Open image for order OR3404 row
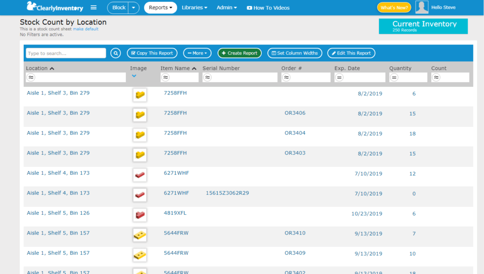Screen dimensions: 484x274 pyautogui.click(x=140, y=135)
